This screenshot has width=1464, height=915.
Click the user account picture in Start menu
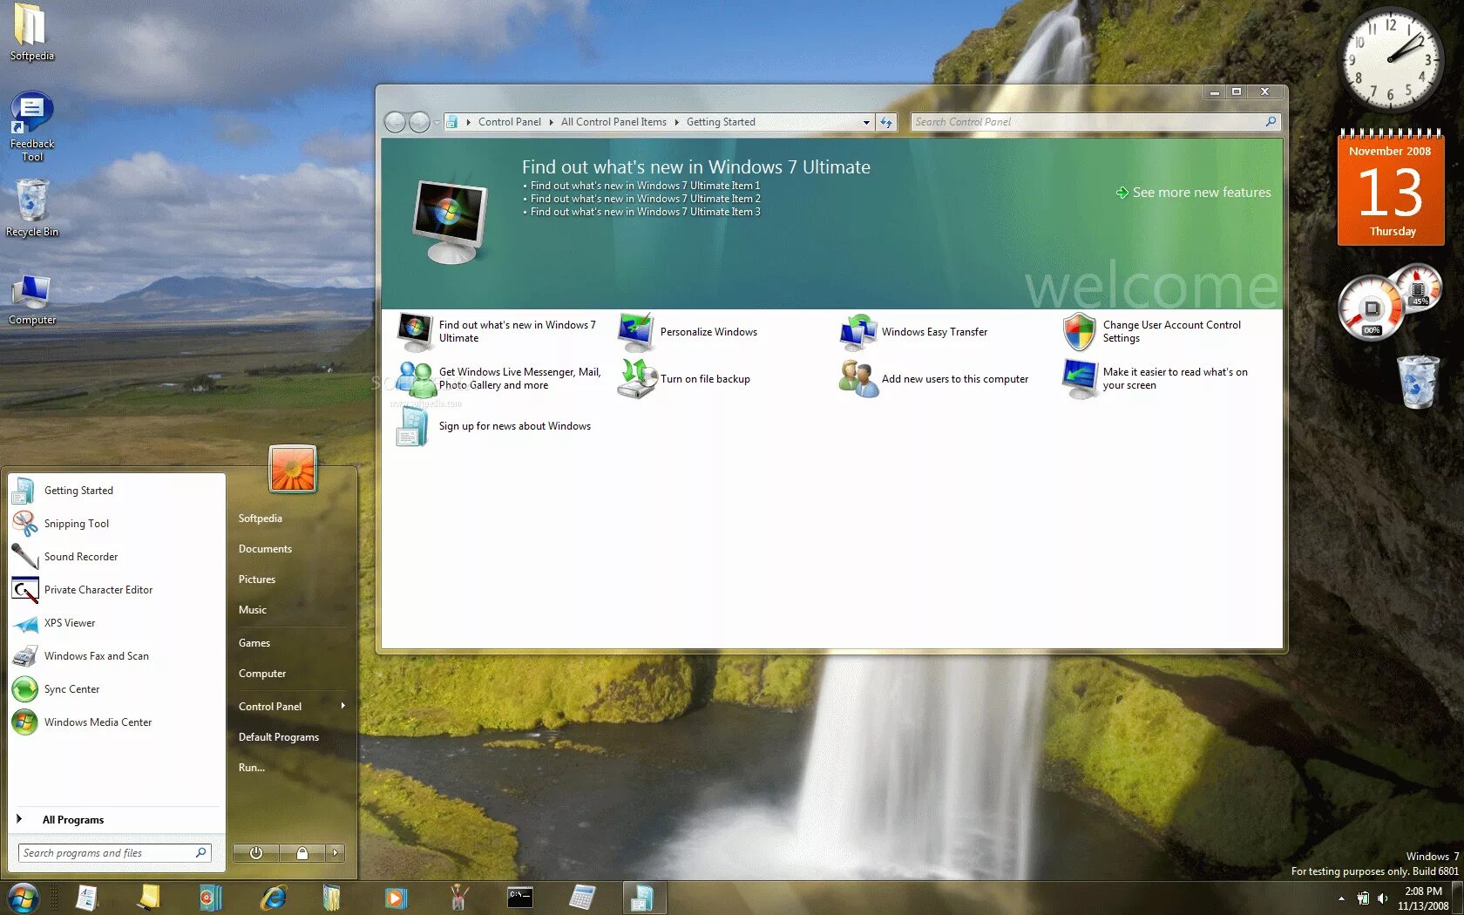(293, 468)
